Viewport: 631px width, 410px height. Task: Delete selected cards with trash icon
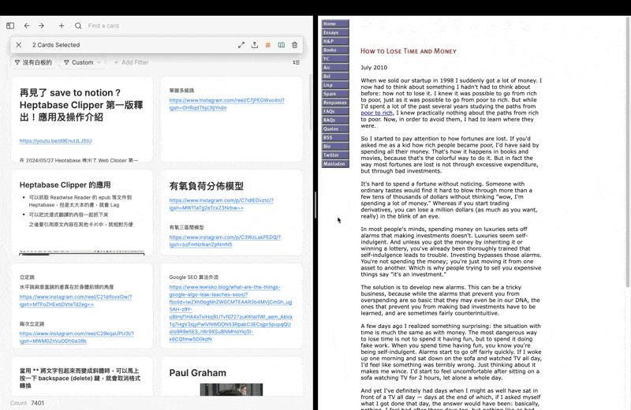pos(294,45)
